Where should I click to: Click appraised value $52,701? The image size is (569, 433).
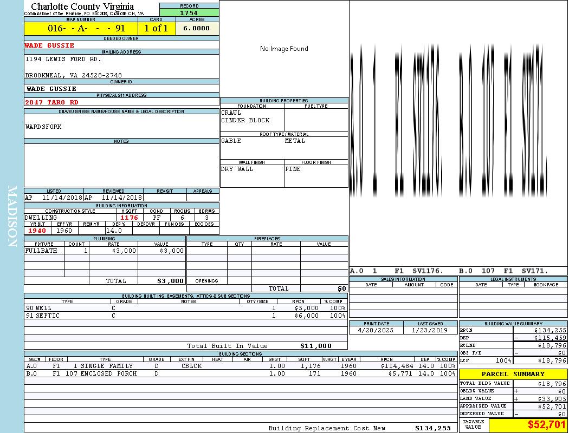(552, 406)
